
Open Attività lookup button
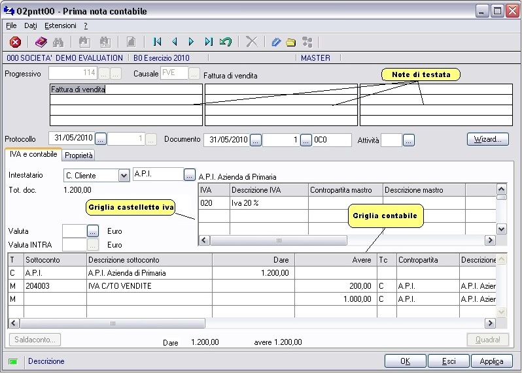tap(408, 140)
